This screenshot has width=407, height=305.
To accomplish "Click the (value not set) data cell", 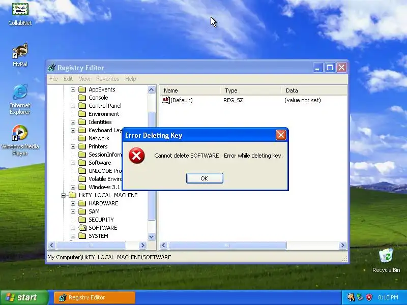I will point(303,100).
